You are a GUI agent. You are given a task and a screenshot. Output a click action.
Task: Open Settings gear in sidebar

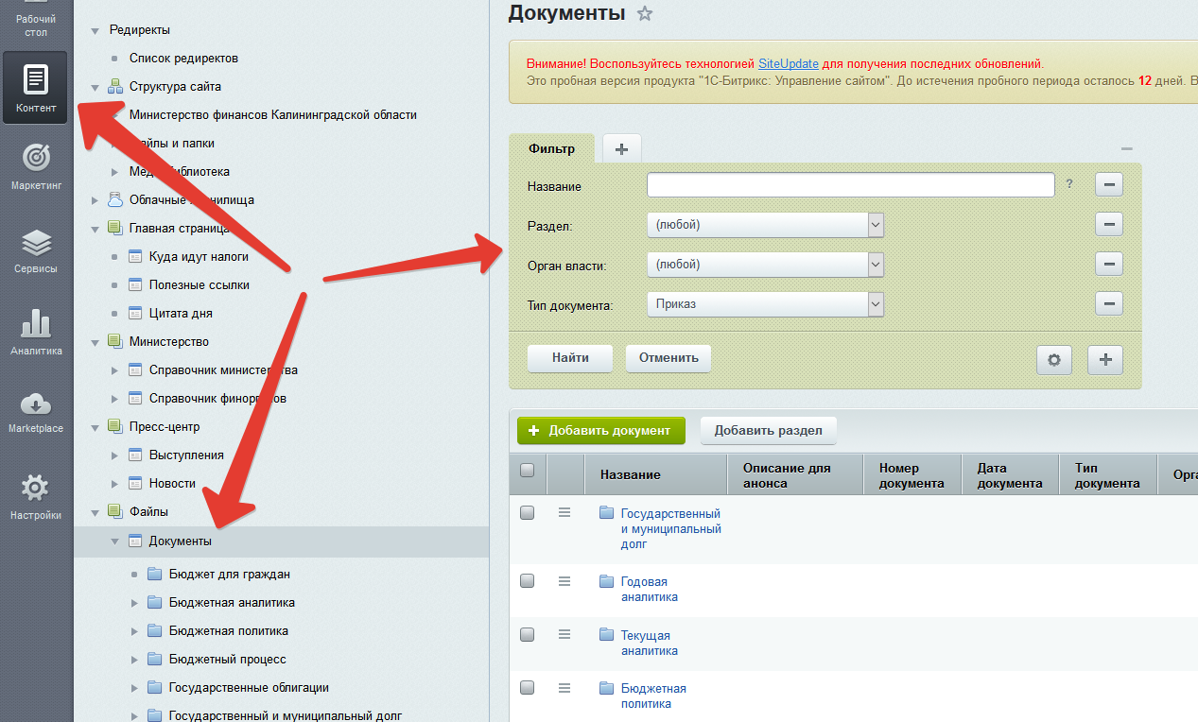36,497
